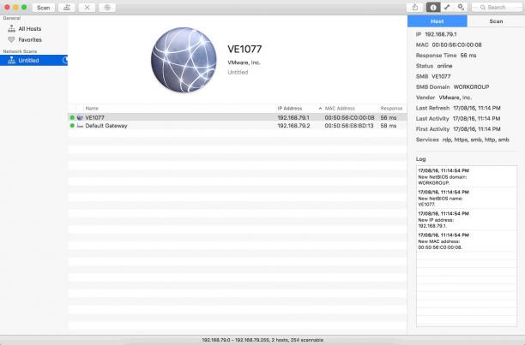Sort hosts by IP Address column
The height and width of the screenshot is (345, 525).
(299, 108)
